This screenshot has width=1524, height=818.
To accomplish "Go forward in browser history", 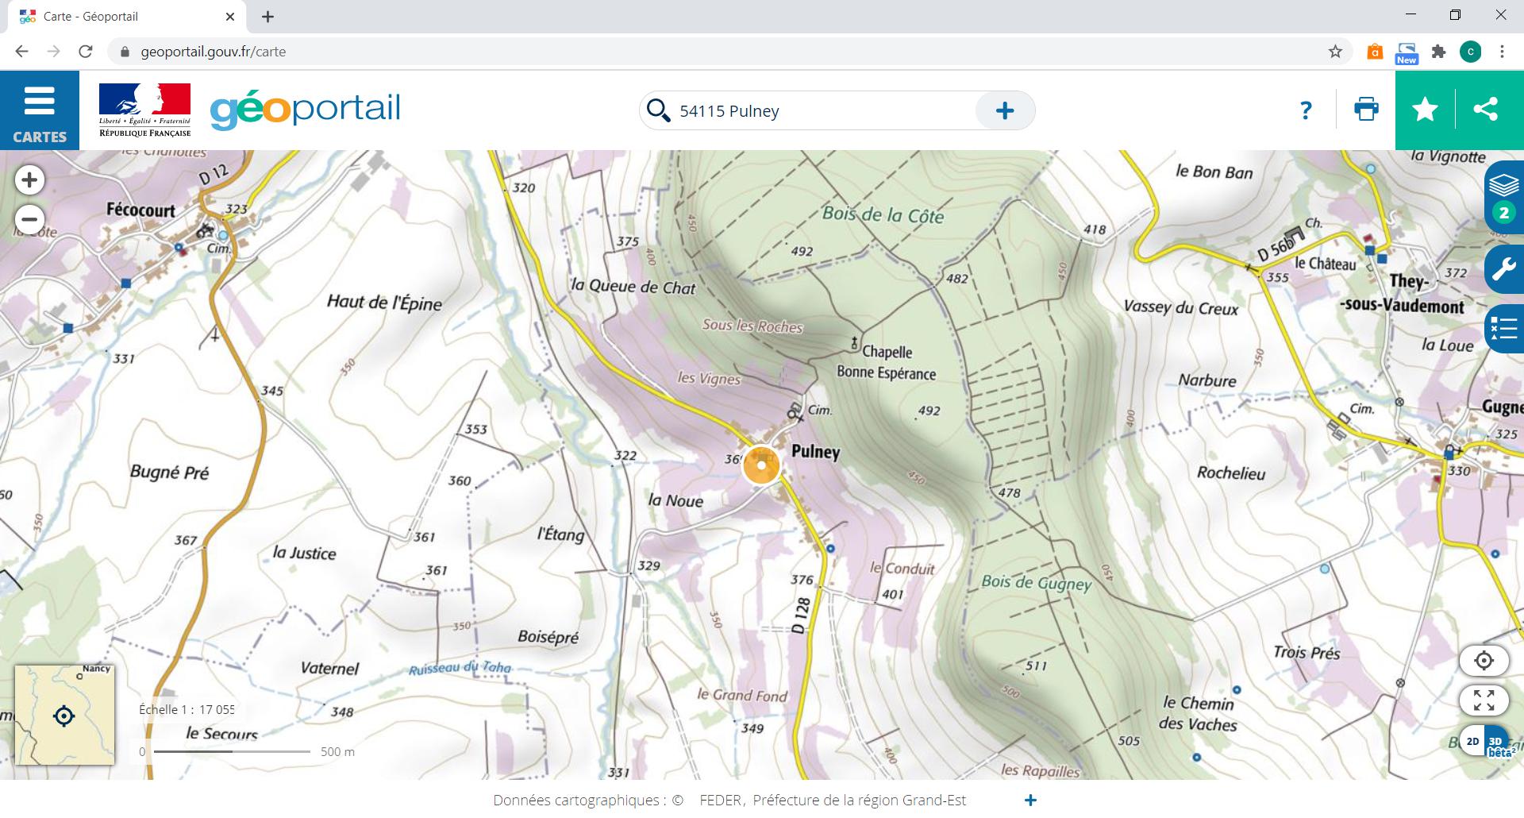I will pos(53,52).
